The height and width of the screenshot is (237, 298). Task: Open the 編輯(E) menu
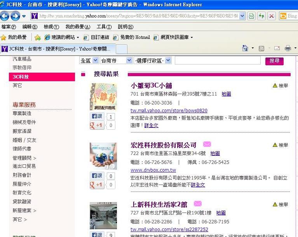coord(30,27)
